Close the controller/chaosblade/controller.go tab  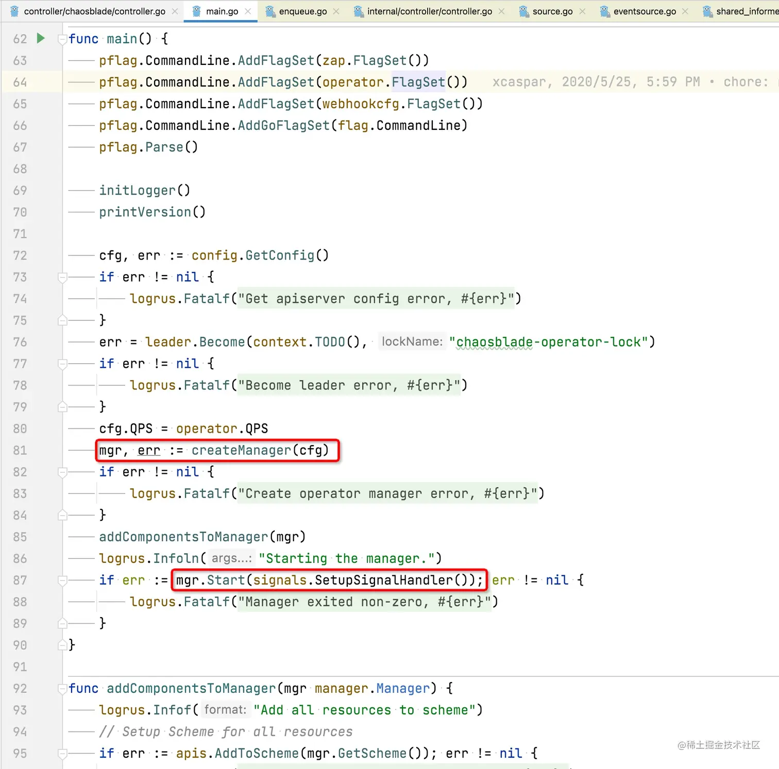[175, 11]
